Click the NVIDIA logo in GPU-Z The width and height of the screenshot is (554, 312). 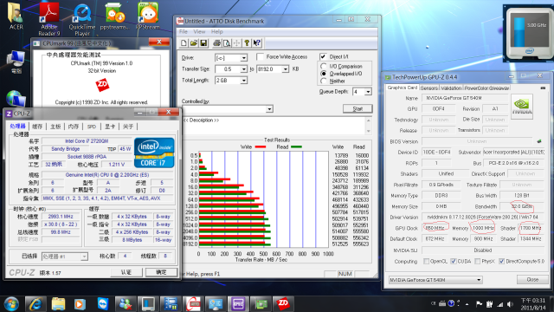[522, 107]
